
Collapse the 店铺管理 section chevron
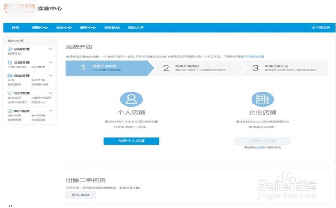[x=50, y=49]
